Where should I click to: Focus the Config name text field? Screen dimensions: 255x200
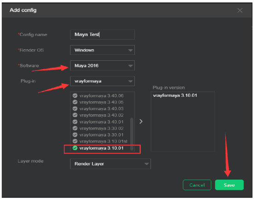coord(102,35)
